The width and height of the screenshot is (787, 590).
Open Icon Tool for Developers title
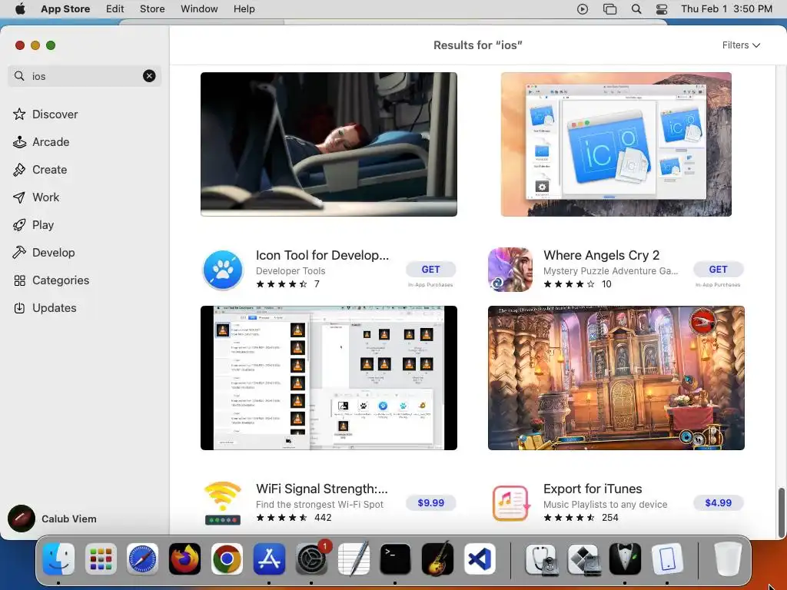(x=322, y=255)
